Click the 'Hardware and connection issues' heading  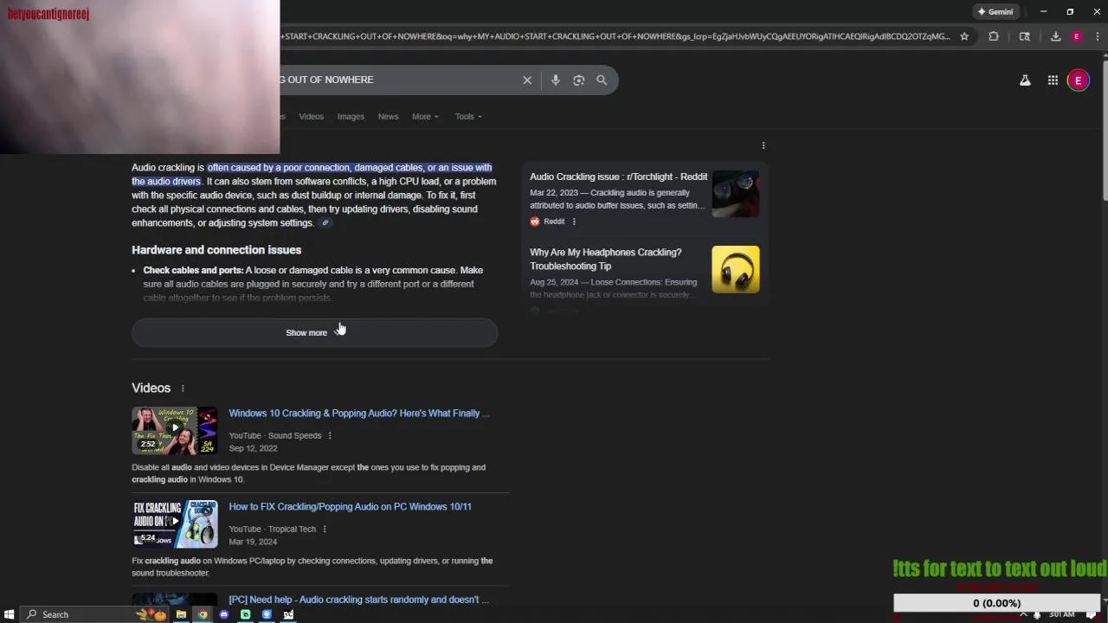point(216,250)
